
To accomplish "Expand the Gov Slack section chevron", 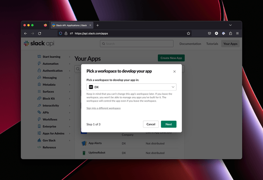I will point(70,141).
